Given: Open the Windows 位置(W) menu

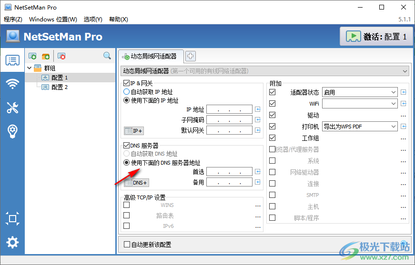Looking at the screenshot, I should 53,20.
